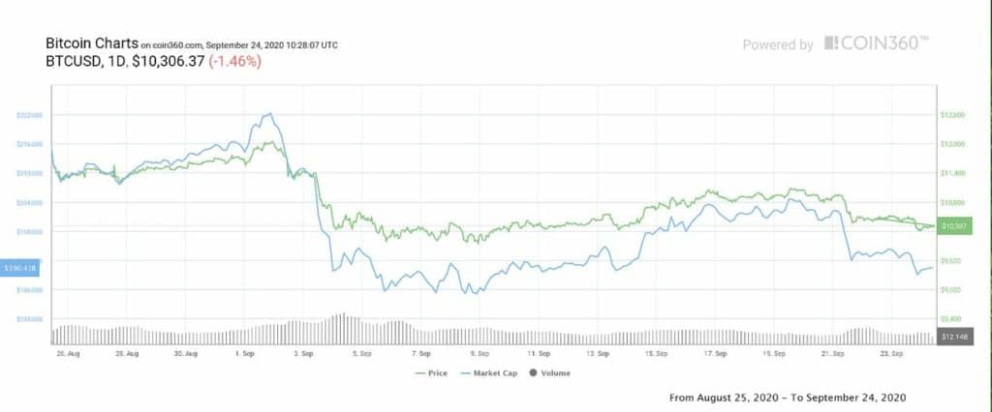Click the green current price label $10,307
Image resolution: width=992 pixels, height=412 pixels.
[x=955, y=225]
